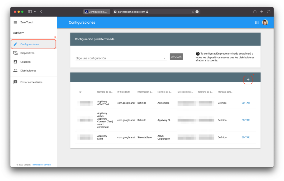Screen dimensions: 284x181
Task: Toggle the Safari sidebar button
Action: pyautogui.click(x=30, y=12)
